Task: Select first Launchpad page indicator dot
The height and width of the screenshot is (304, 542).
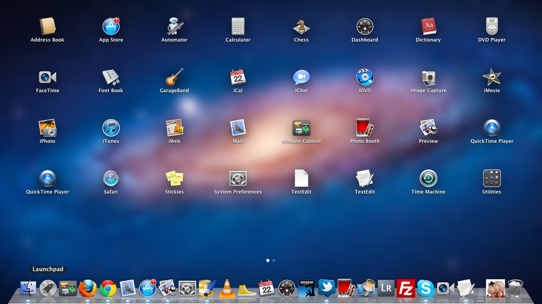Action: point(268,260)
